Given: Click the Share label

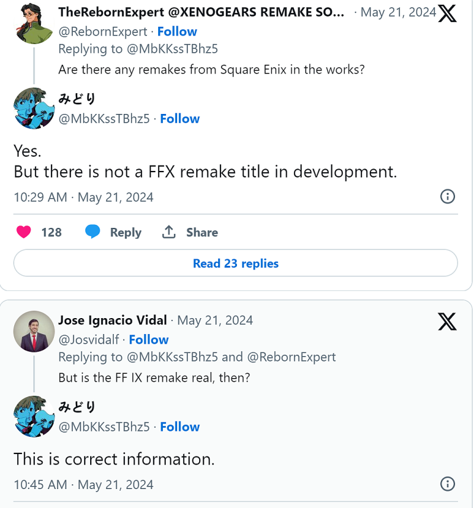Looking at the screenshot, I should pos(202,232).
